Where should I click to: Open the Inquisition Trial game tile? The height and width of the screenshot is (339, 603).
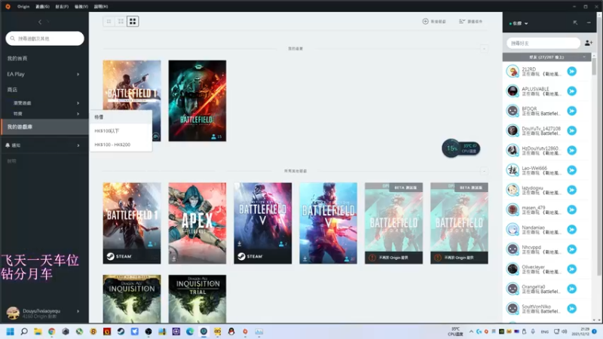coord(197,298)
